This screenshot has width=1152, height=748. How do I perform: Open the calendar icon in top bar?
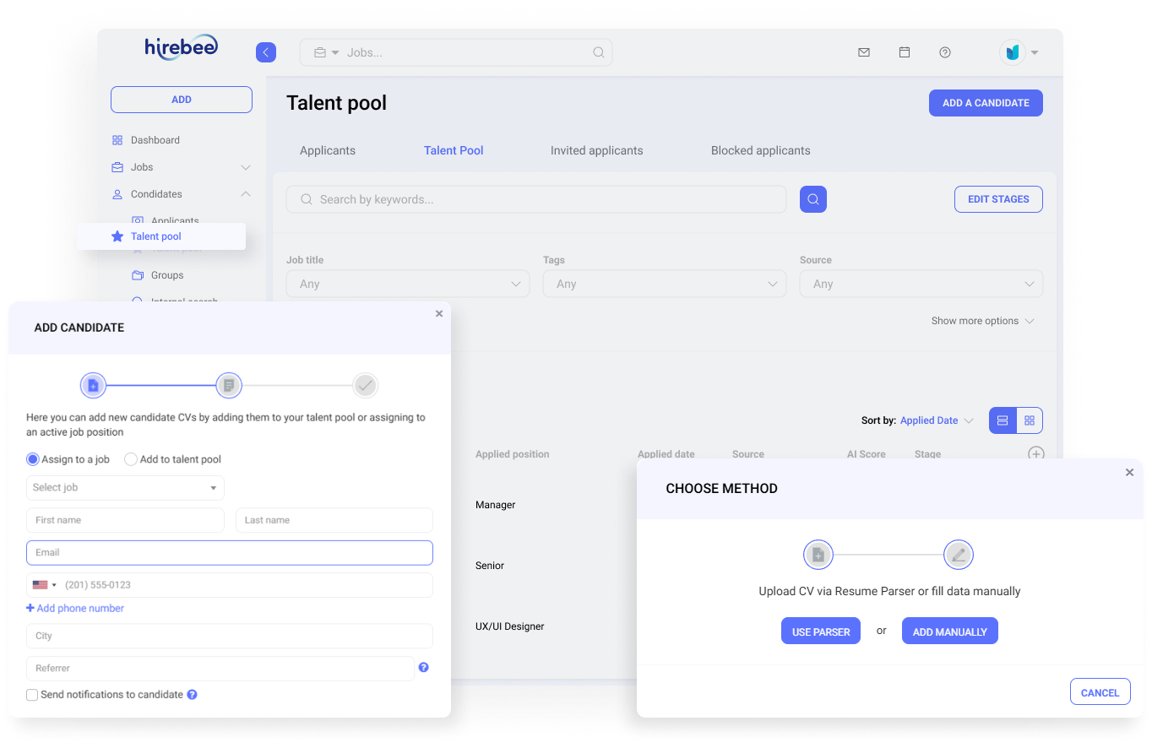coord(904,51)
